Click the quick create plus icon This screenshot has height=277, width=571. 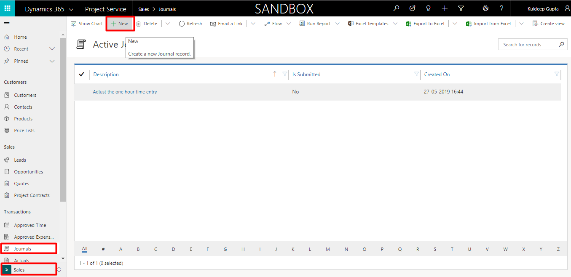click(x=445, y=9)
